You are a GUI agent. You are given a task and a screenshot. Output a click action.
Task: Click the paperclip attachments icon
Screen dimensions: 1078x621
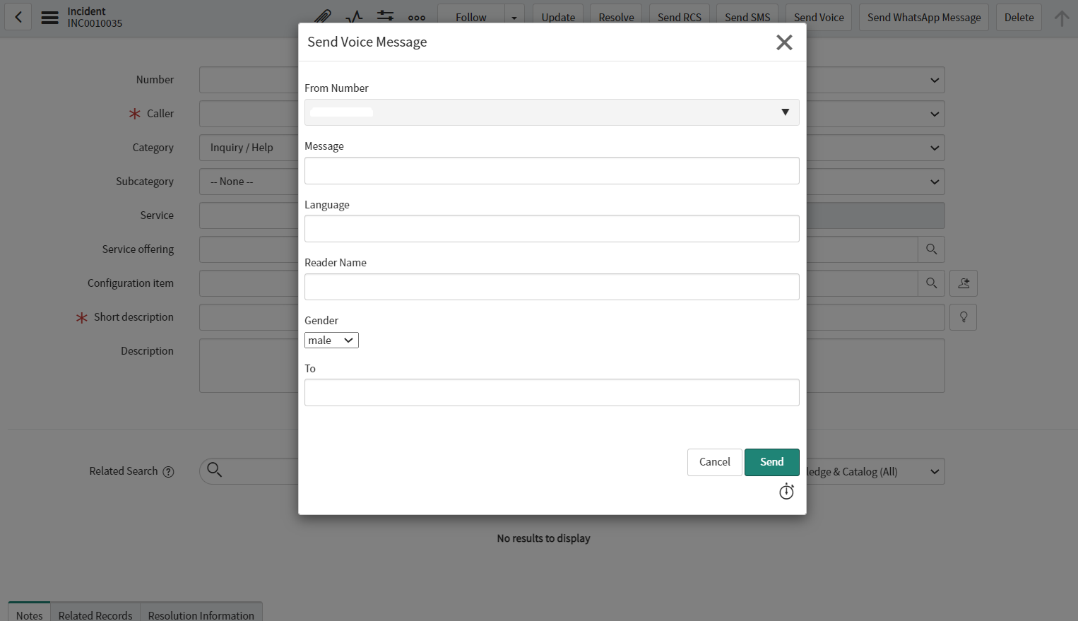pos(323,17)
